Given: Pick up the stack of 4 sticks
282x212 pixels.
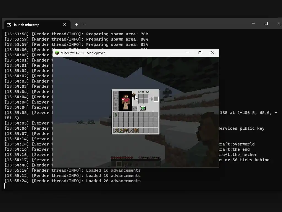Looking at the screenshot, I should 131,130.
